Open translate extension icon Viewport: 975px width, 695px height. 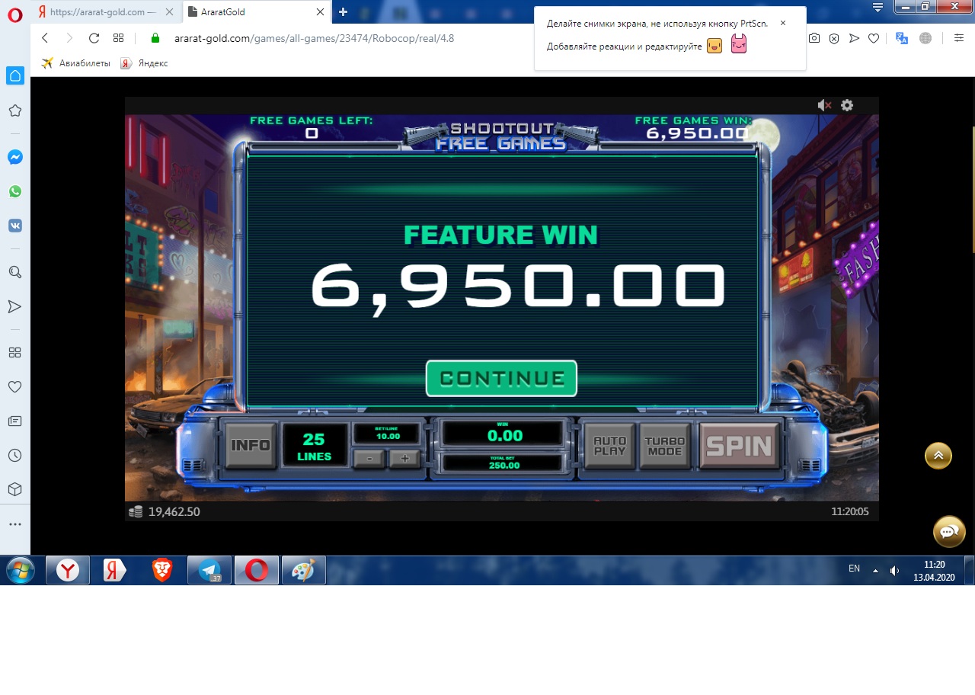pos(902,38)
